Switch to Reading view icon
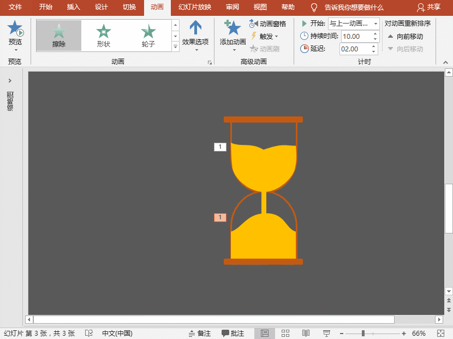The width and height of the screenshot is (453, 339). [306, 334]
